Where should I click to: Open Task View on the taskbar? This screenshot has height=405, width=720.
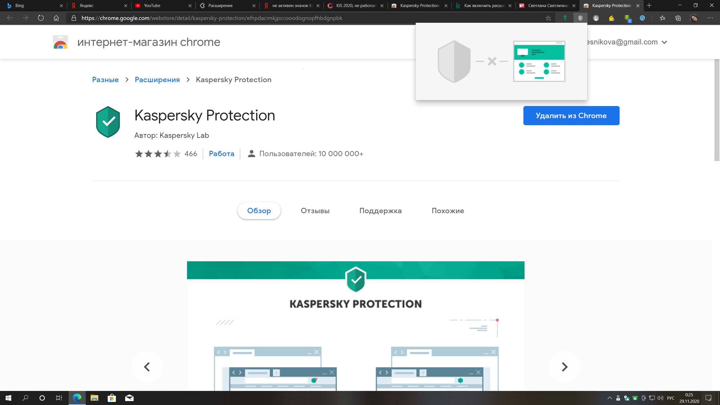[59, 398]
